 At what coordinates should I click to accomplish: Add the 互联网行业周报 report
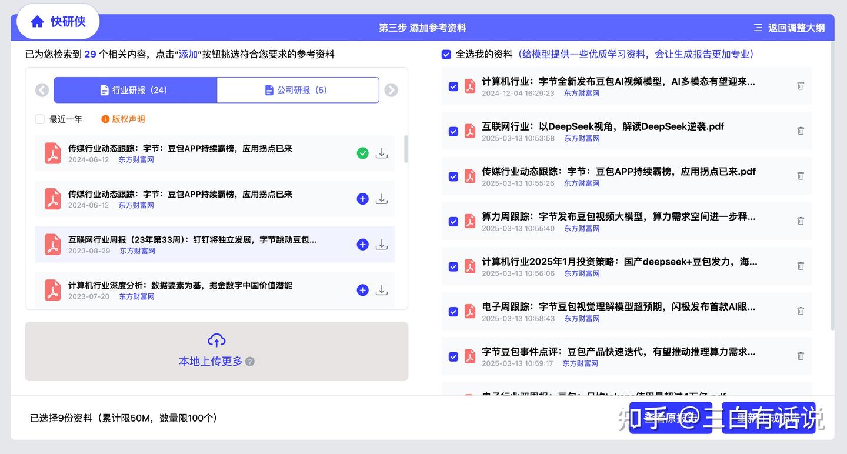point(363,245)
